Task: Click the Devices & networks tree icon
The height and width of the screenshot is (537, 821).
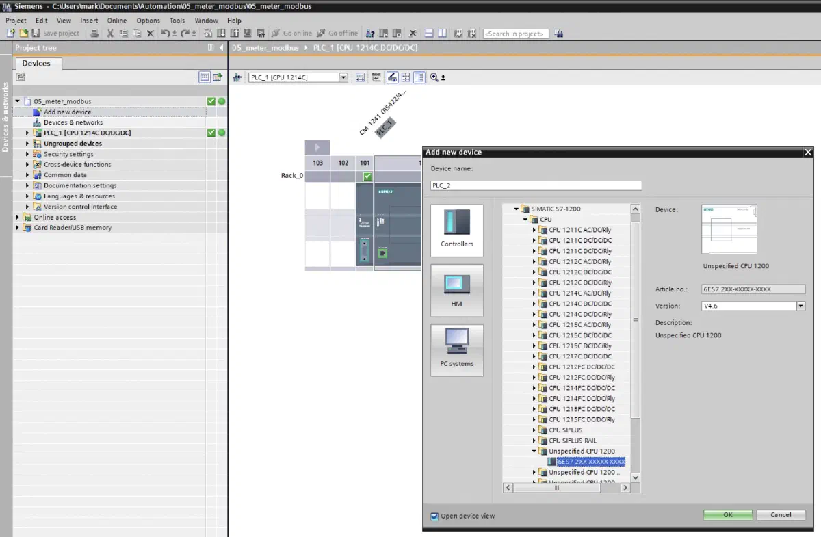Action: 38,122
